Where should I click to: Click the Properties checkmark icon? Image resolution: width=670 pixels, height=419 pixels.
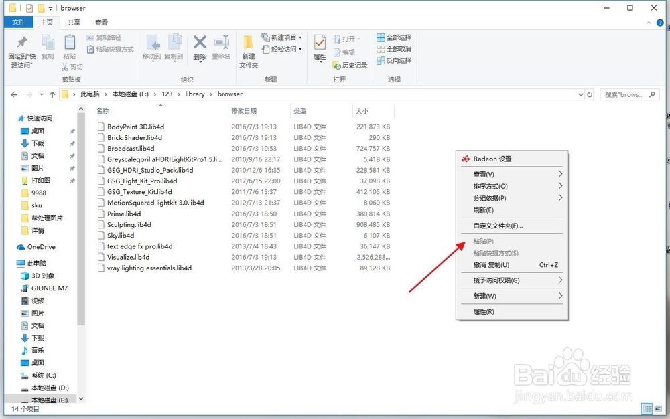point(320,42)
